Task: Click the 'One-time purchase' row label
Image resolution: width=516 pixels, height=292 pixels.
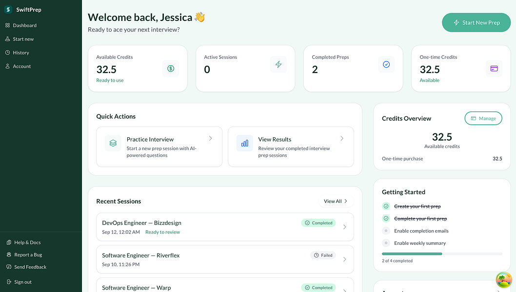Action: (x=402, y=158)
